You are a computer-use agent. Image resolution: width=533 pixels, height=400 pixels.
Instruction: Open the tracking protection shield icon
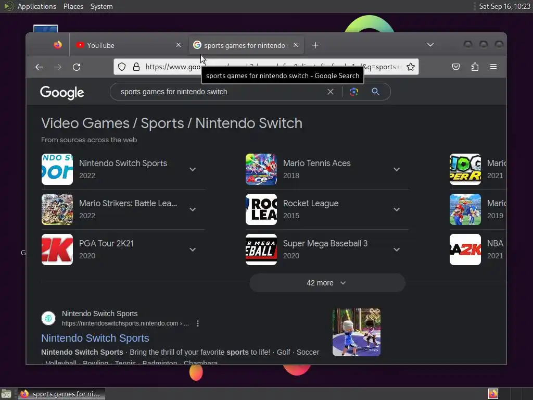point(122,67)
